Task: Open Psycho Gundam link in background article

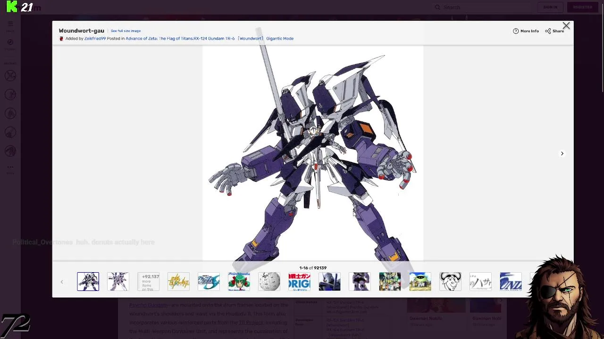Action: pyautogui.click(x=148, y=305)
